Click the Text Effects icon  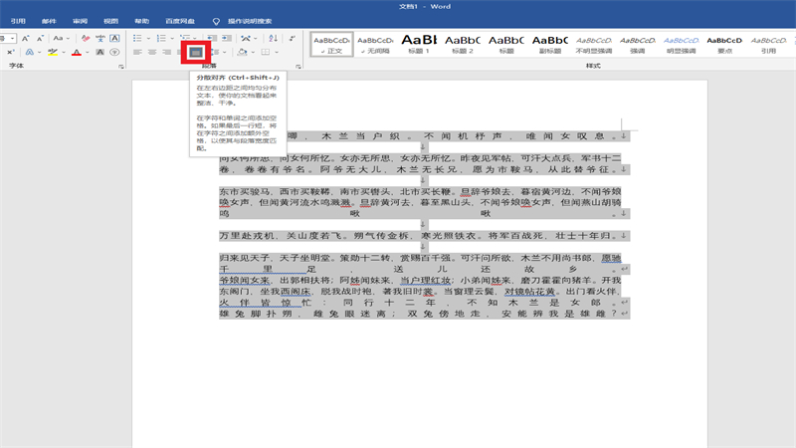[x=30, y=52]
